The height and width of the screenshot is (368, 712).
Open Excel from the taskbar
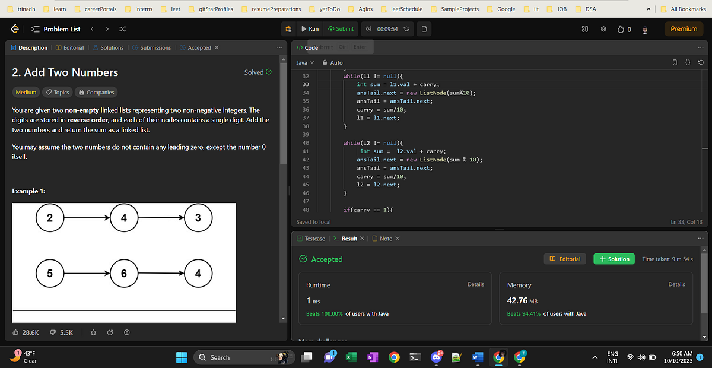click(x=350, y=357)
